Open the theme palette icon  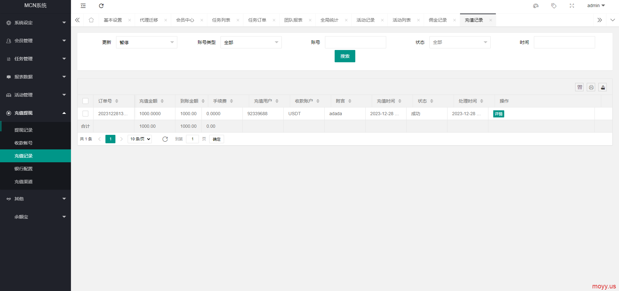pos(536,6)
